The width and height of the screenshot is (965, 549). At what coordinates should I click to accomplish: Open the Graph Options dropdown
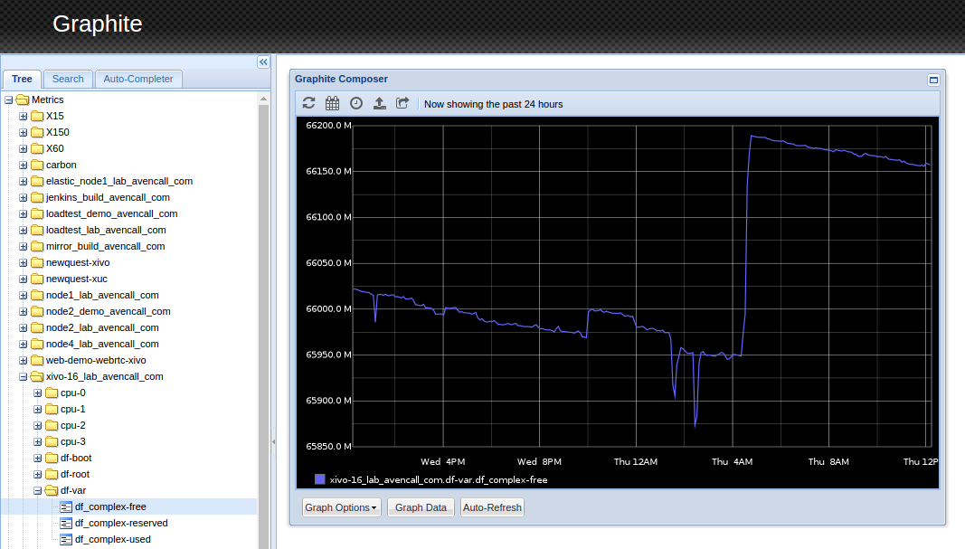coord(341,507)
